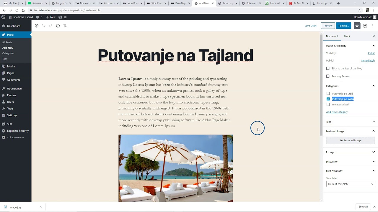Click Add New Category link

(337, 112)
